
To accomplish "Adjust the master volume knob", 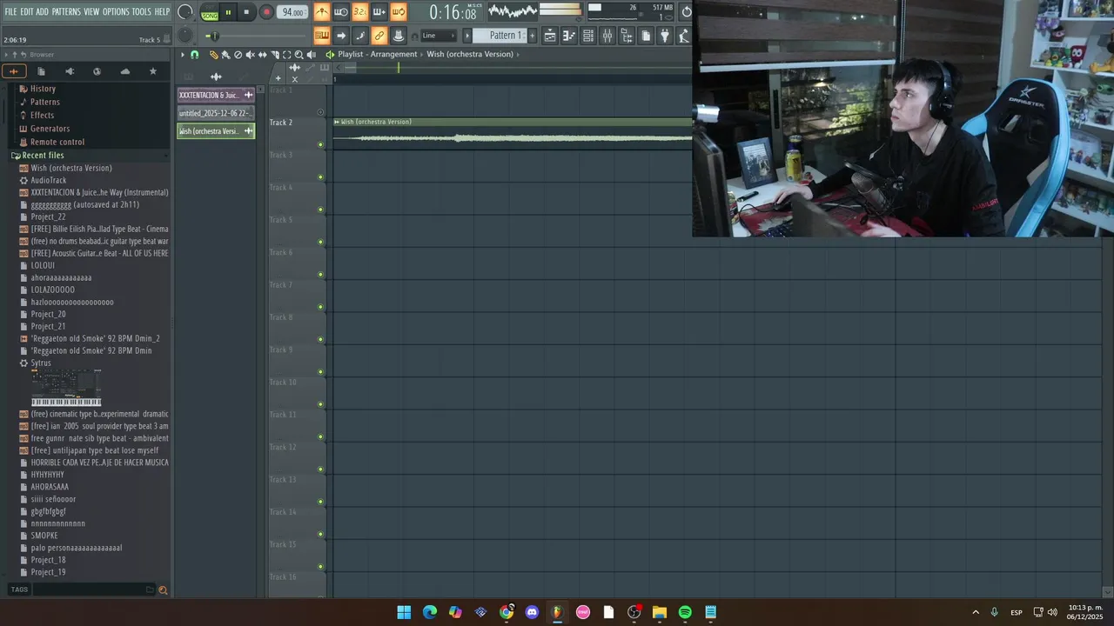I will click(x=185, y=12).
